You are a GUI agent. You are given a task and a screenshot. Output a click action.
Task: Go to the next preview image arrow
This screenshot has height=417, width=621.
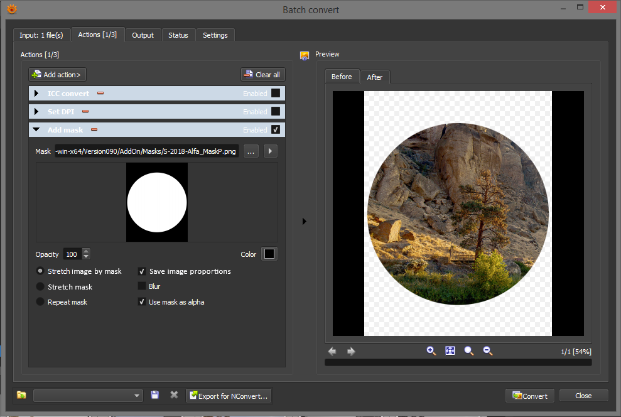tap(351, 352)
